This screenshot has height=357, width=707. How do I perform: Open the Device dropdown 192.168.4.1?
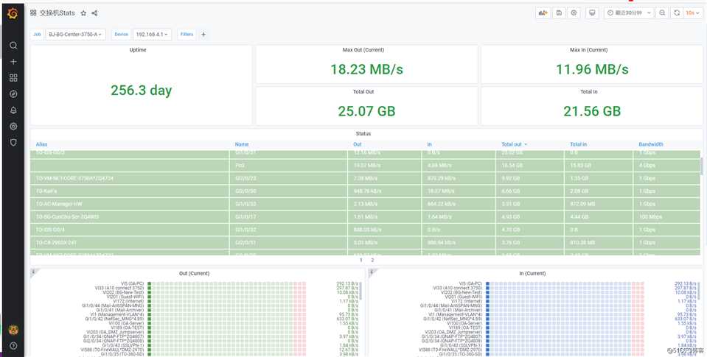pos(152,34)
